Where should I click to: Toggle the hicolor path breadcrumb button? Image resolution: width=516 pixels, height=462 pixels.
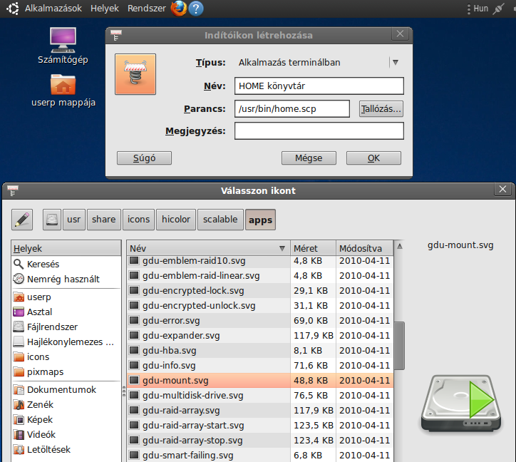tap(175, 220)
